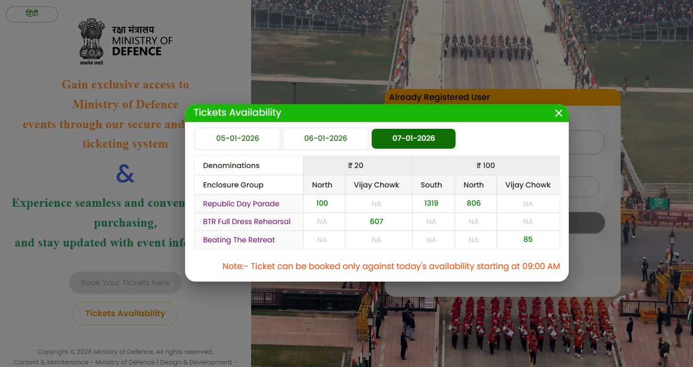Close the Tickets Availability popup
The height and width of the screenshot is (367, 693).
[558, 113]
